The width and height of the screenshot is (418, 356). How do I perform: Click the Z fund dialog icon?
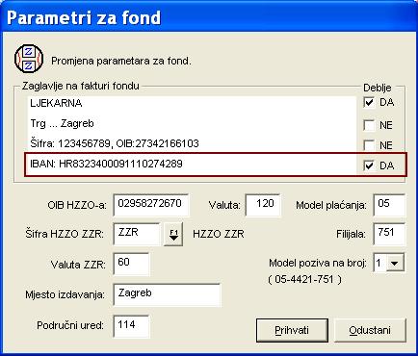tap(29, 59)
